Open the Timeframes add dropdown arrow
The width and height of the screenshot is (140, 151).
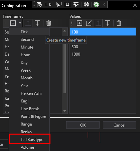(20, 23)
